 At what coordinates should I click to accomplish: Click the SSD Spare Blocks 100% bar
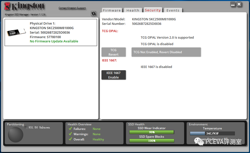pyautogui.click(x=152, y=141)
